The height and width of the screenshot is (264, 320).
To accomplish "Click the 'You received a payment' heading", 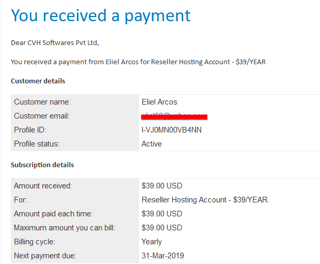I will (x=101, y=16).
